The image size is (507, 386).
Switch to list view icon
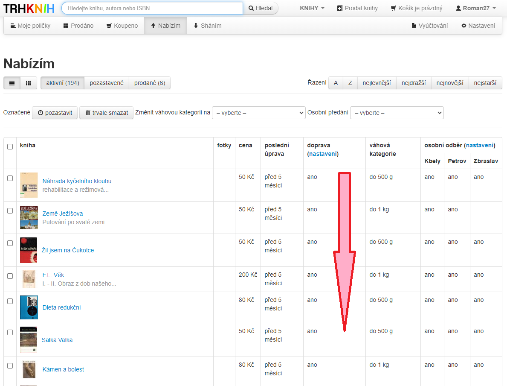coord(12,83)
